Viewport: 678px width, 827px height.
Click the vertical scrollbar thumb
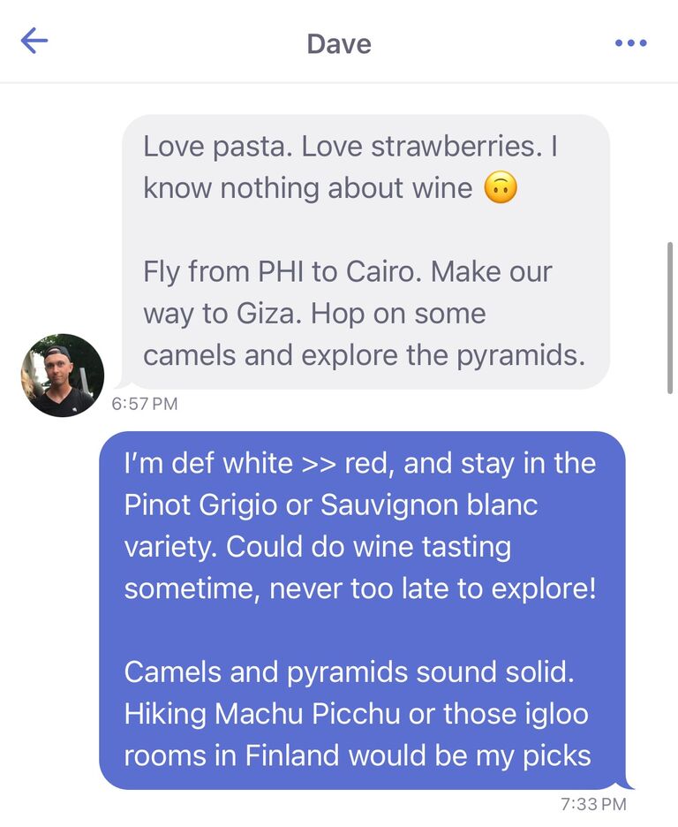669,318
